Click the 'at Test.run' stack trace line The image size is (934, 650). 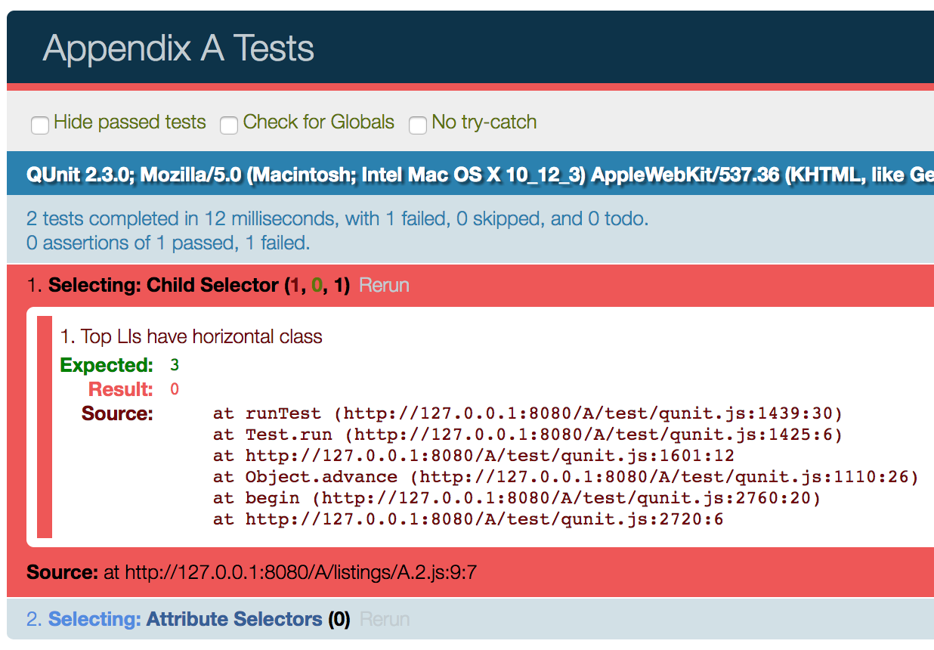coord(527,435)
